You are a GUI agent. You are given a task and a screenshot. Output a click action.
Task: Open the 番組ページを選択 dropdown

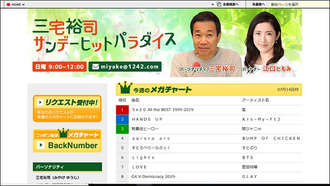299,4
